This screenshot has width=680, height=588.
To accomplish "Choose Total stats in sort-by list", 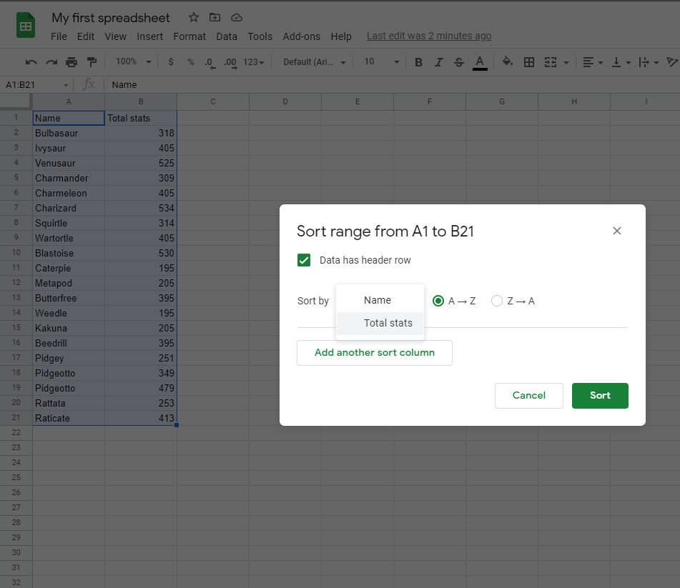I will click(388, 323).
